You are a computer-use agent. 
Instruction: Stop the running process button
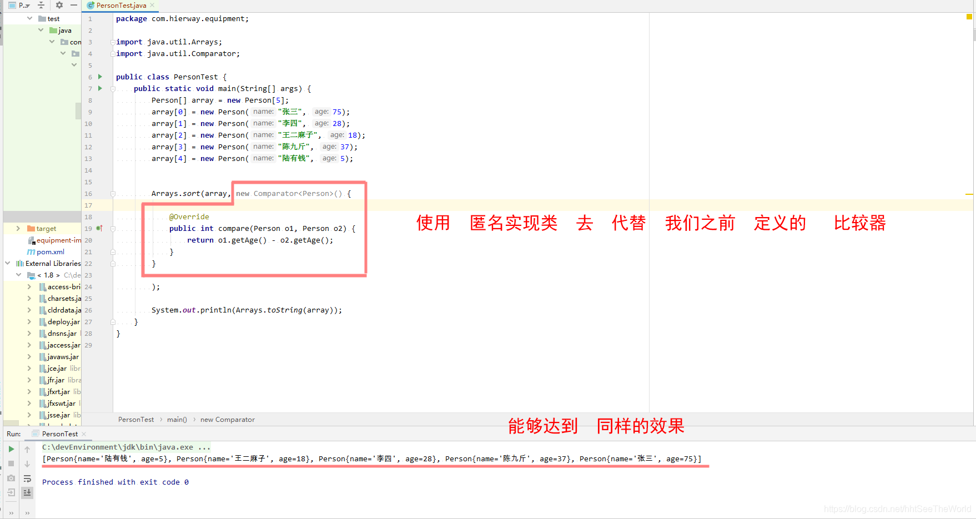[x=11, y=463]
